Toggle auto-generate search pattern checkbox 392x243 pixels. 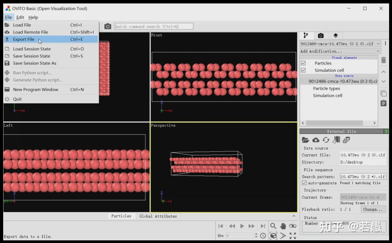[304, 183]
